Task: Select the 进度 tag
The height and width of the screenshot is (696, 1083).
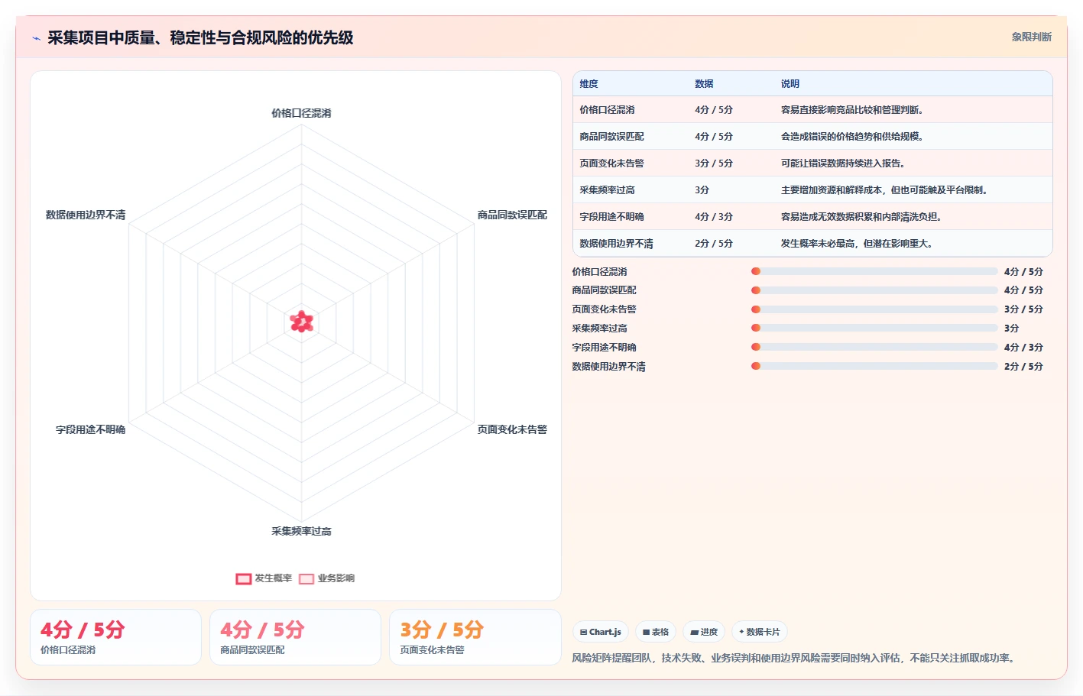Action: tap(704, 632)
